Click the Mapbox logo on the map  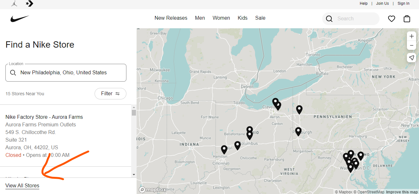pyautogui.click(x=153, y=190)
